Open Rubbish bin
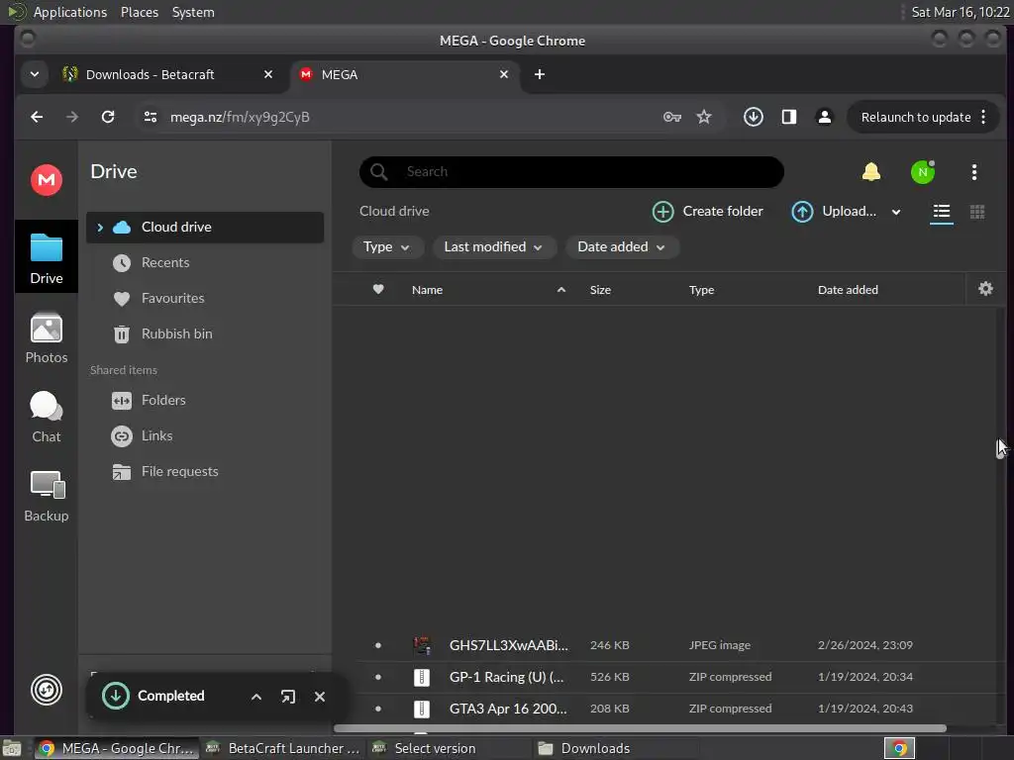This screenshot has height=760, width=1014. 204,334
